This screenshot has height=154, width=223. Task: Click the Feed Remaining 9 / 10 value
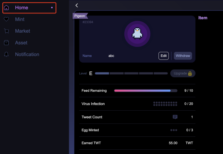[188, 91]
